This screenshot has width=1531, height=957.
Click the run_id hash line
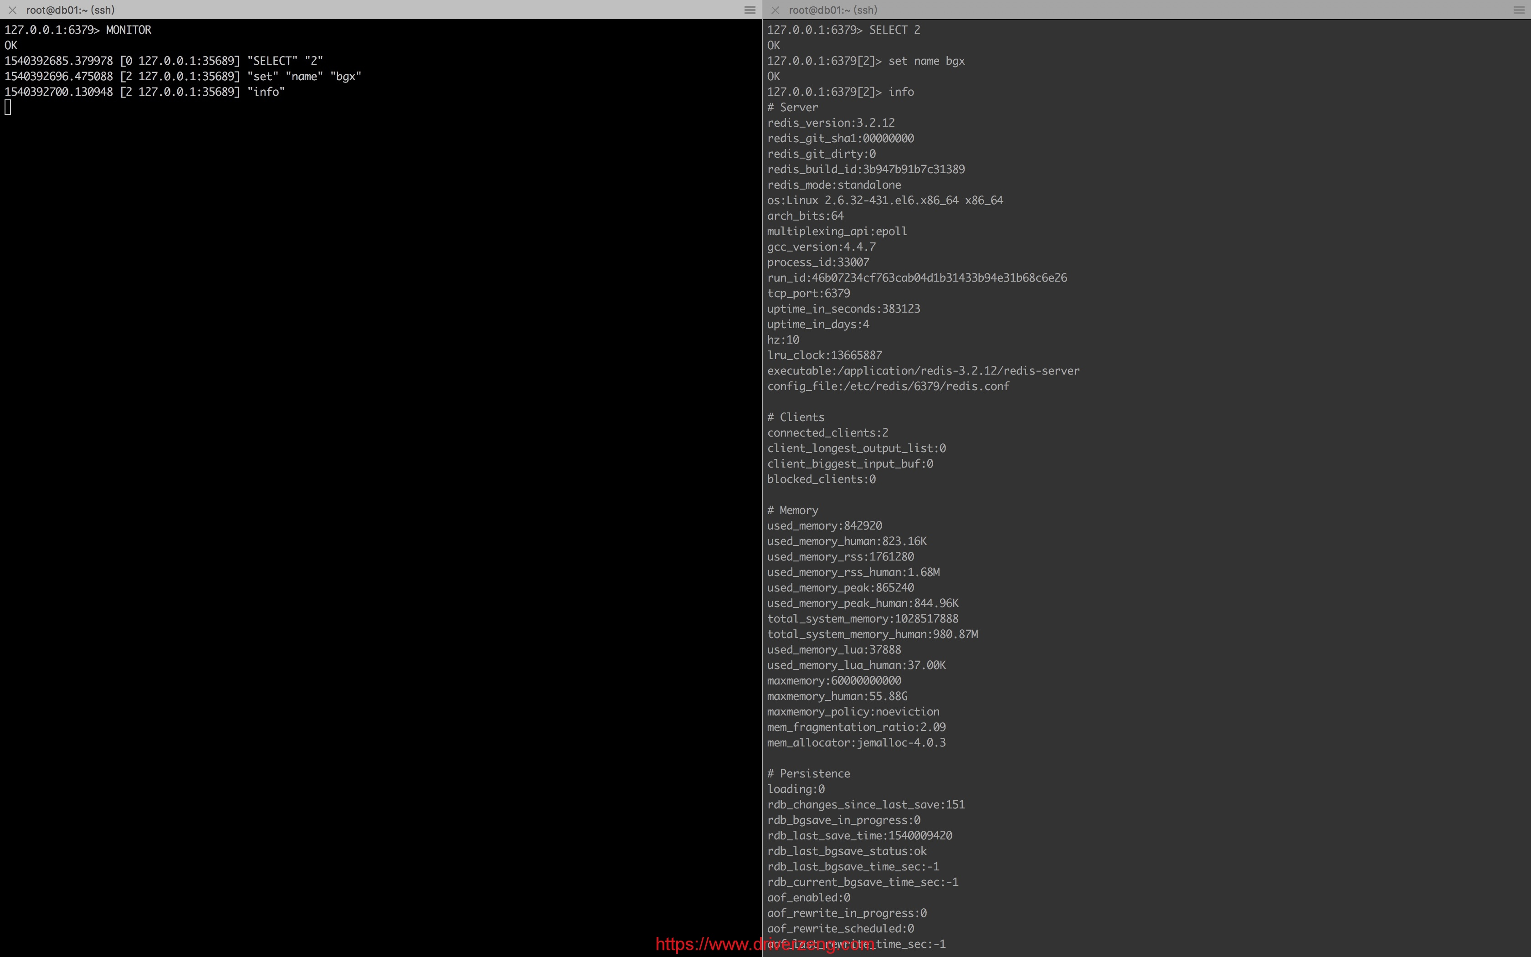click(917, 278)
